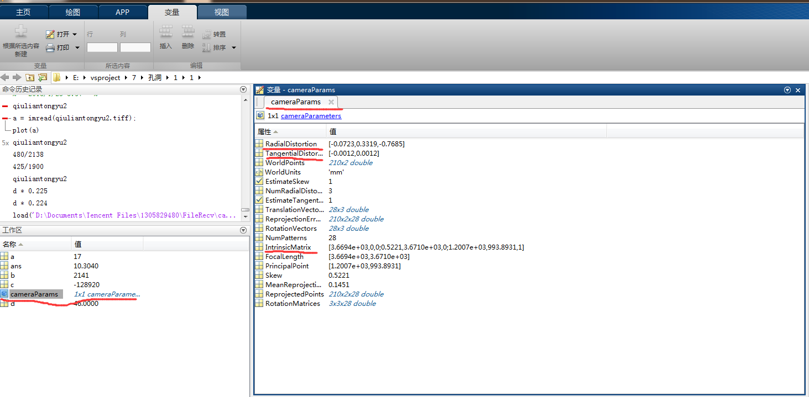
Task: Switch to the APP tab
Action: (123, 12)
